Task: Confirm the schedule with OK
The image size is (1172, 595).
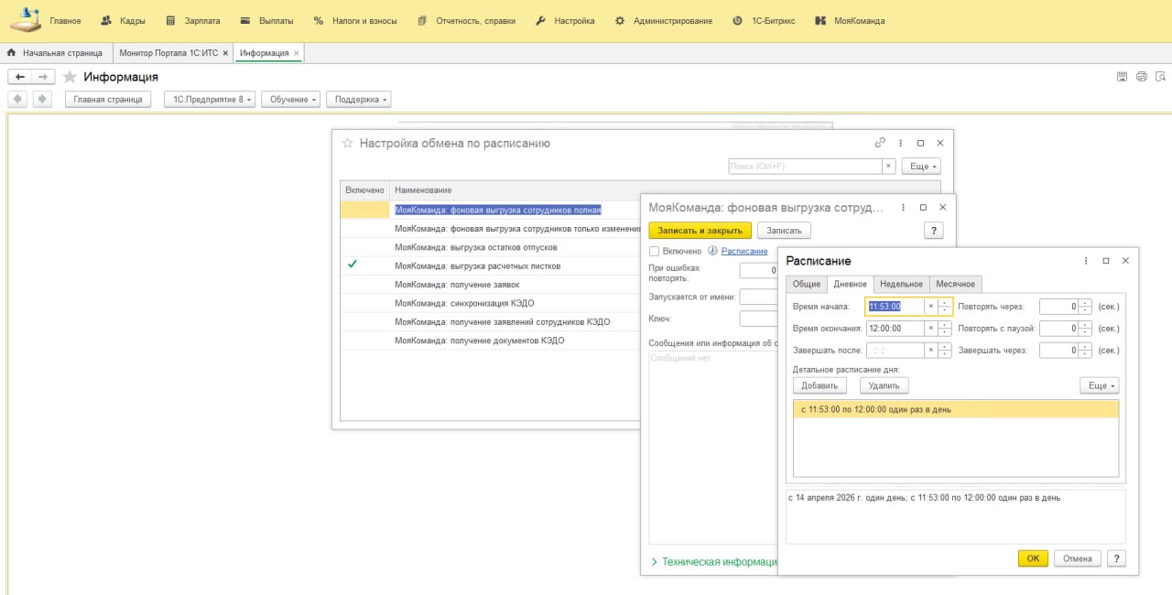Action: coord(1033,558)
